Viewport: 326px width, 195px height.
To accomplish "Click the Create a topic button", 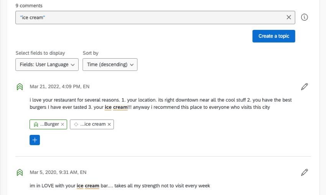I will 273,36.
